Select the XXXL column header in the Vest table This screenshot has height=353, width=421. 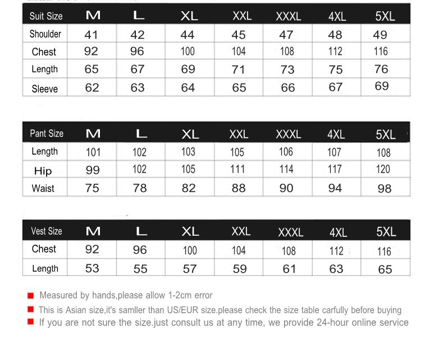290,232
